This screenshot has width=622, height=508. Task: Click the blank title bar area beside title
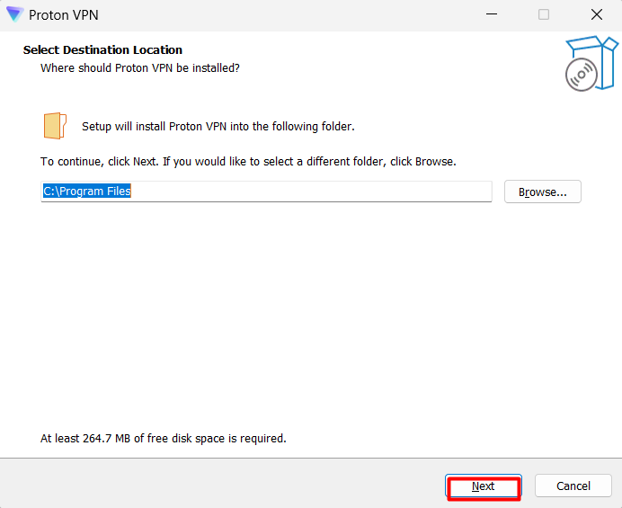(x=284, y=14)
